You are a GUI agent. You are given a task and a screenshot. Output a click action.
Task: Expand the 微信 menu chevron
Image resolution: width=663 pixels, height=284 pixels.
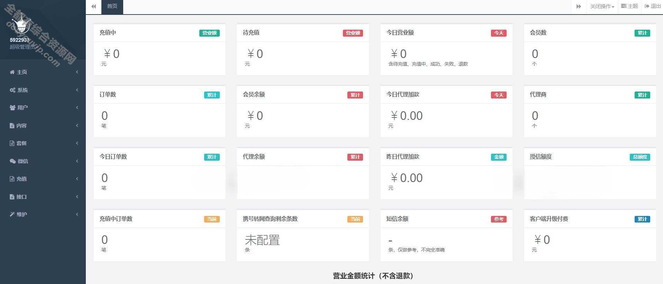click(x=77, y=161)
